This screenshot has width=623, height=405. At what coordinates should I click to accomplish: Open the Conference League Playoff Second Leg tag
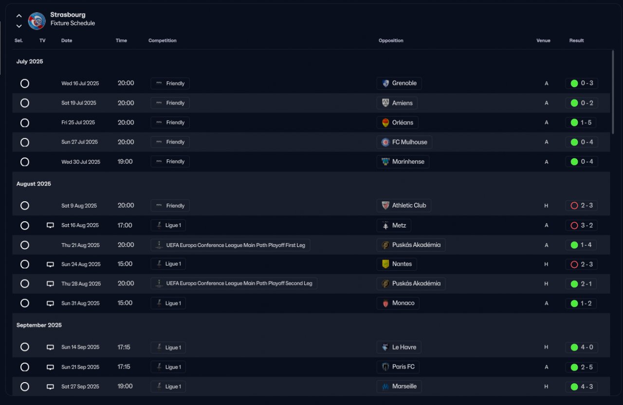[x=234, y=283]
